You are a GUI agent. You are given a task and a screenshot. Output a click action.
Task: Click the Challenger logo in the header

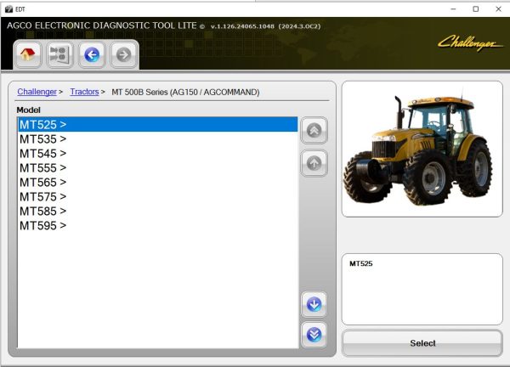(470, 43)
